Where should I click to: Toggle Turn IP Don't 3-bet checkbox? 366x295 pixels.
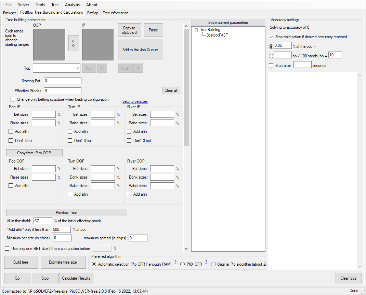[x=70, y=141]
